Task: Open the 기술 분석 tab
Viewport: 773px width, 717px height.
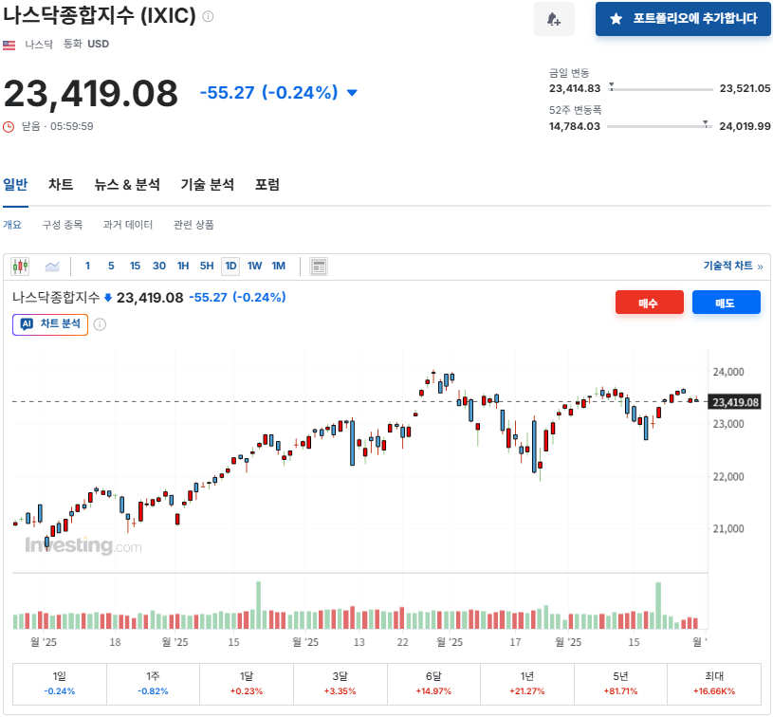Action: (207, 185)
